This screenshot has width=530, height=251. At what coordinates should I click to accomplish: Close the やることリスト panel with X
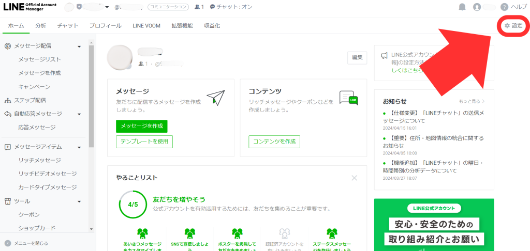pos(354,178)
